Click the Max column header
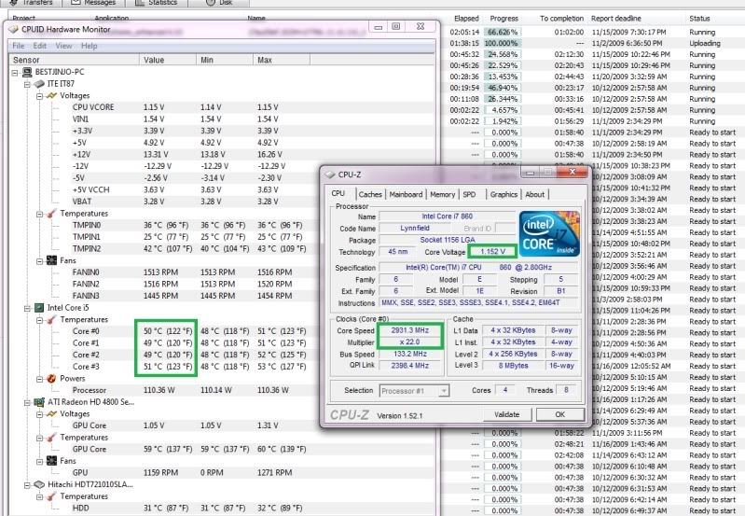Screen dimensions: 745x516 click(x=265, y=60)
